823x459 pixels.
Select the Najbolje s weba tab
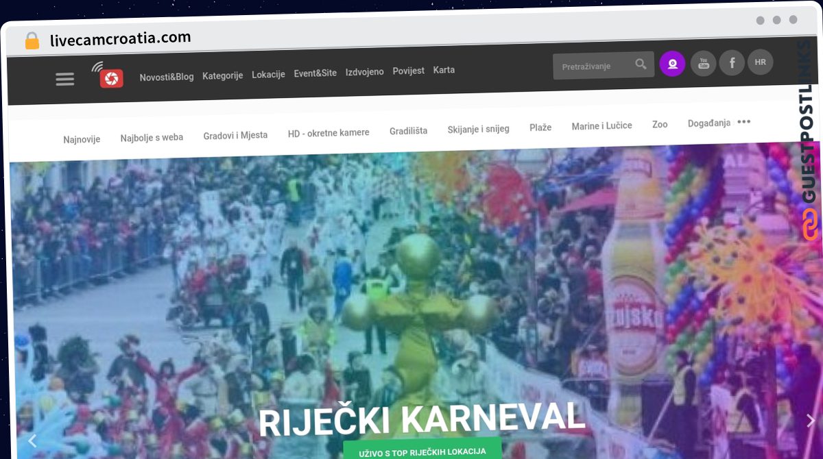pos(152,137)
